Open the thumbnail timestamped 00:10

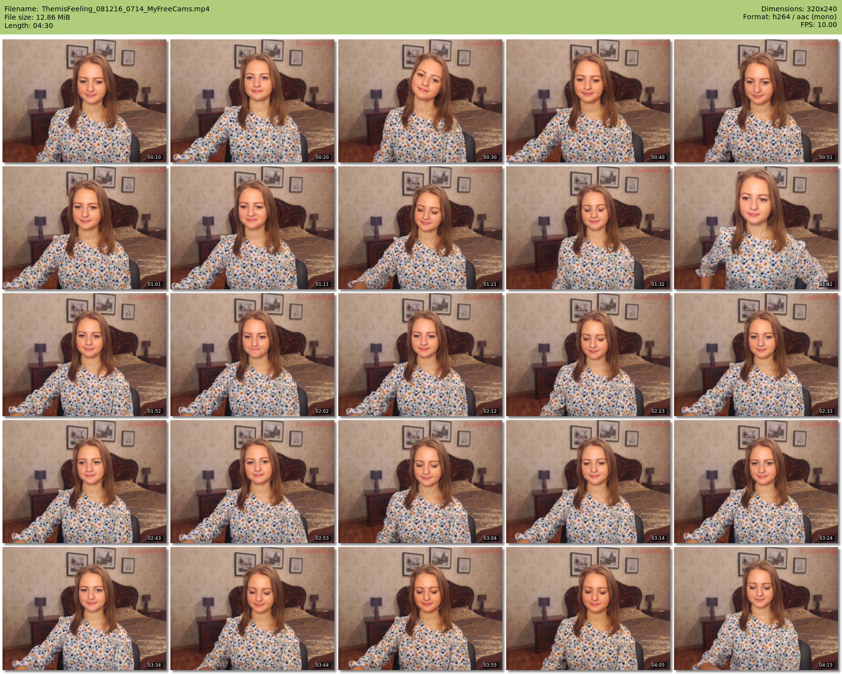click(x=84, y=101)
